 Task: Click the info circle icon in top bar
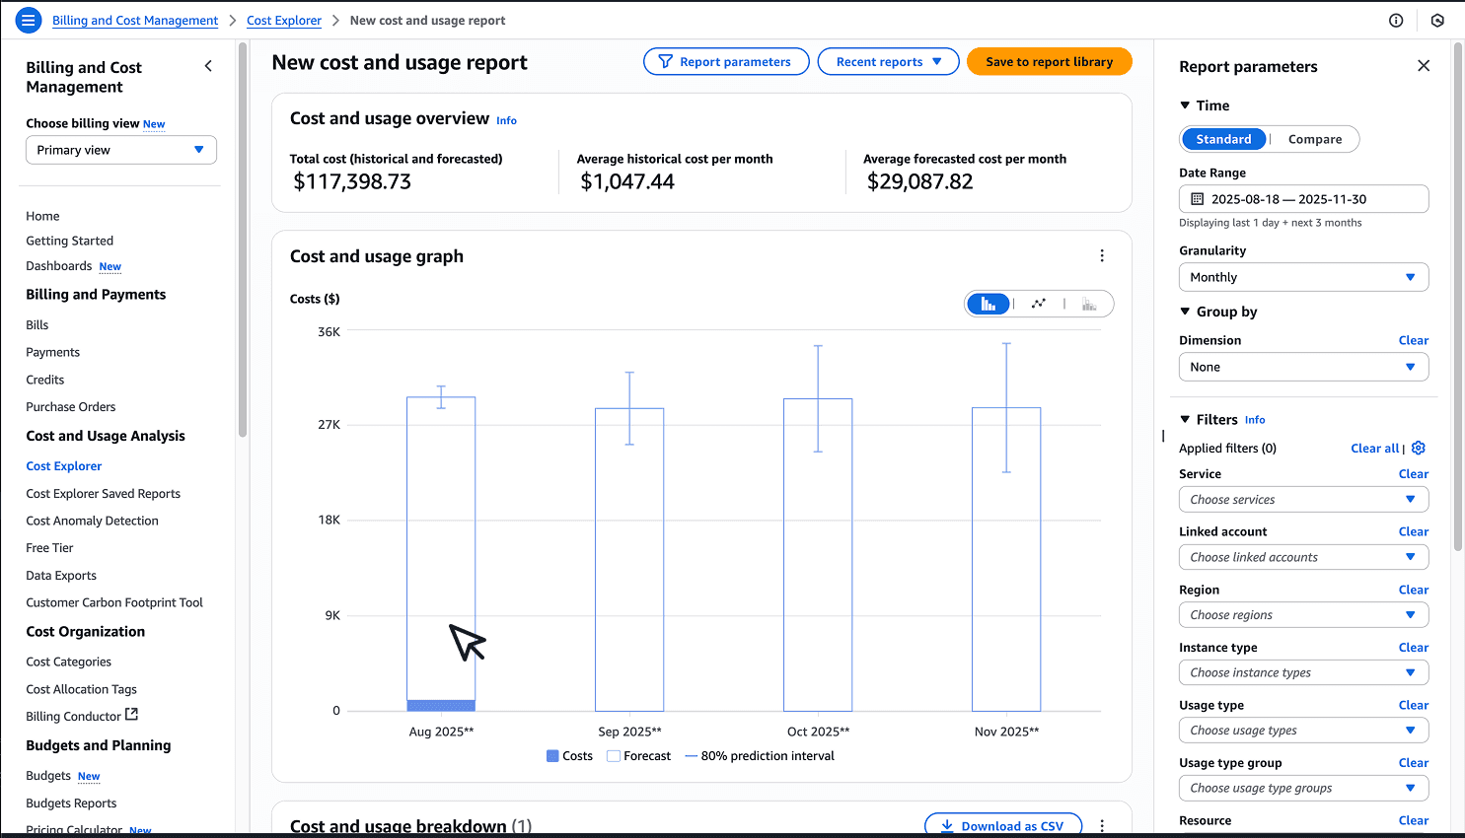pos(1396,20)
